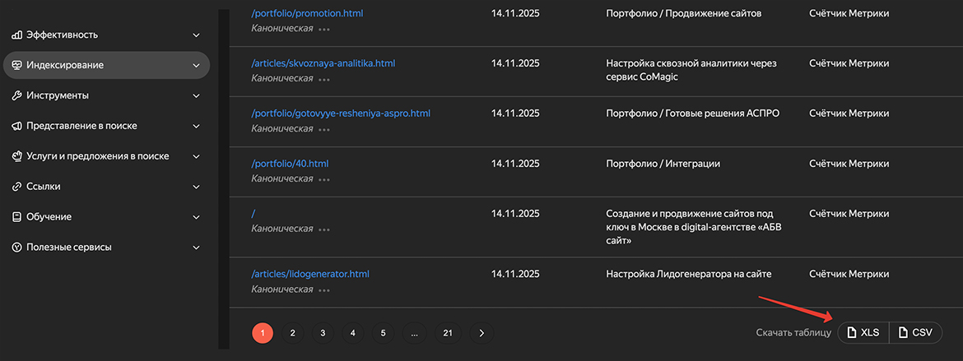Click the Представление в поиске megaphone icon
Viewport: 963px width, 361px height.
tap(16, 127)
